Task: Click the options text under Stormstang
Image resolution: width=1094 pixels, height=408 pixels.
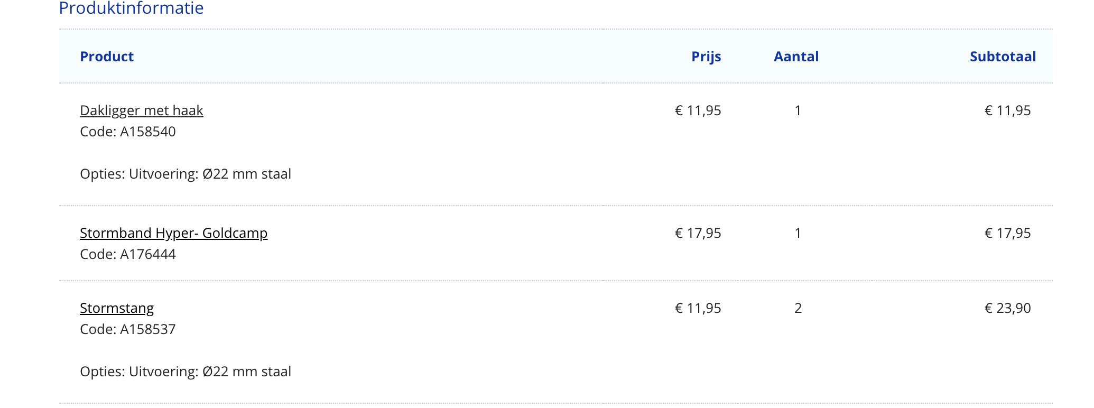Action: [186, 372]
